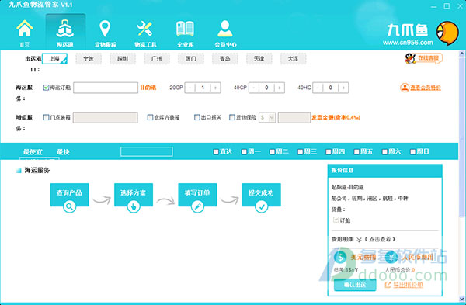The image size is (466, 305).
Task: Select 厦门 as departure port
Action: (x=191, y=58)
